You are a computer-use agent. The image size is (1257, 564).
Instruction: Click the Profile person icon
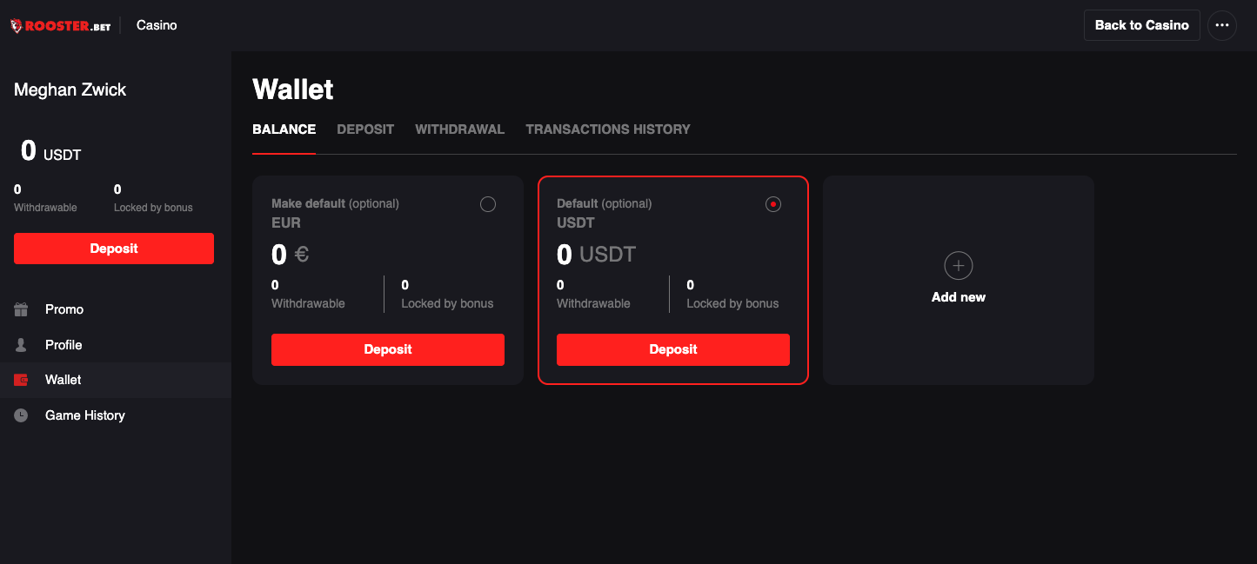21,345
